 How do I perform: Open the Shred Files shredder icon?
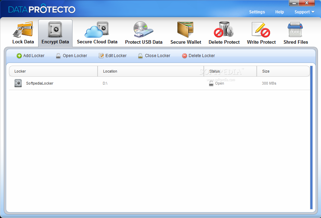point(295,30)
